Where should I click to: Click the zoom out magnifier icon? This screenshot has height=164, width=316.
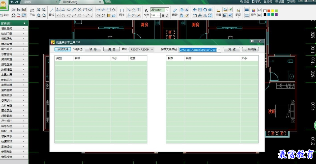(x=44, y=10)
